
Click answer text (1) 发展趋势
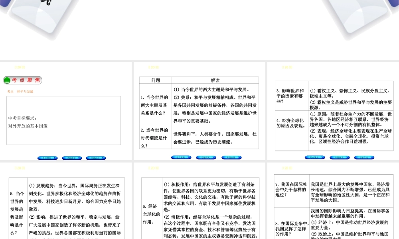(75, 198)
